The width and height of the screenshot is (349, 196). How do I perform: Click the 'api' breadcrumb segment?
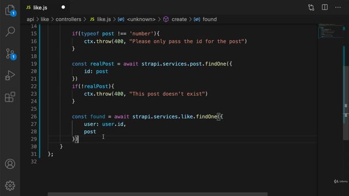click(x=31, y=20)
